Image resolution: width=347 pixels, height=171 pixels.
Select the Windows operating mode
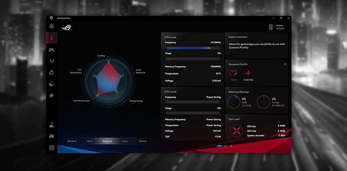(x=72, y=141)
